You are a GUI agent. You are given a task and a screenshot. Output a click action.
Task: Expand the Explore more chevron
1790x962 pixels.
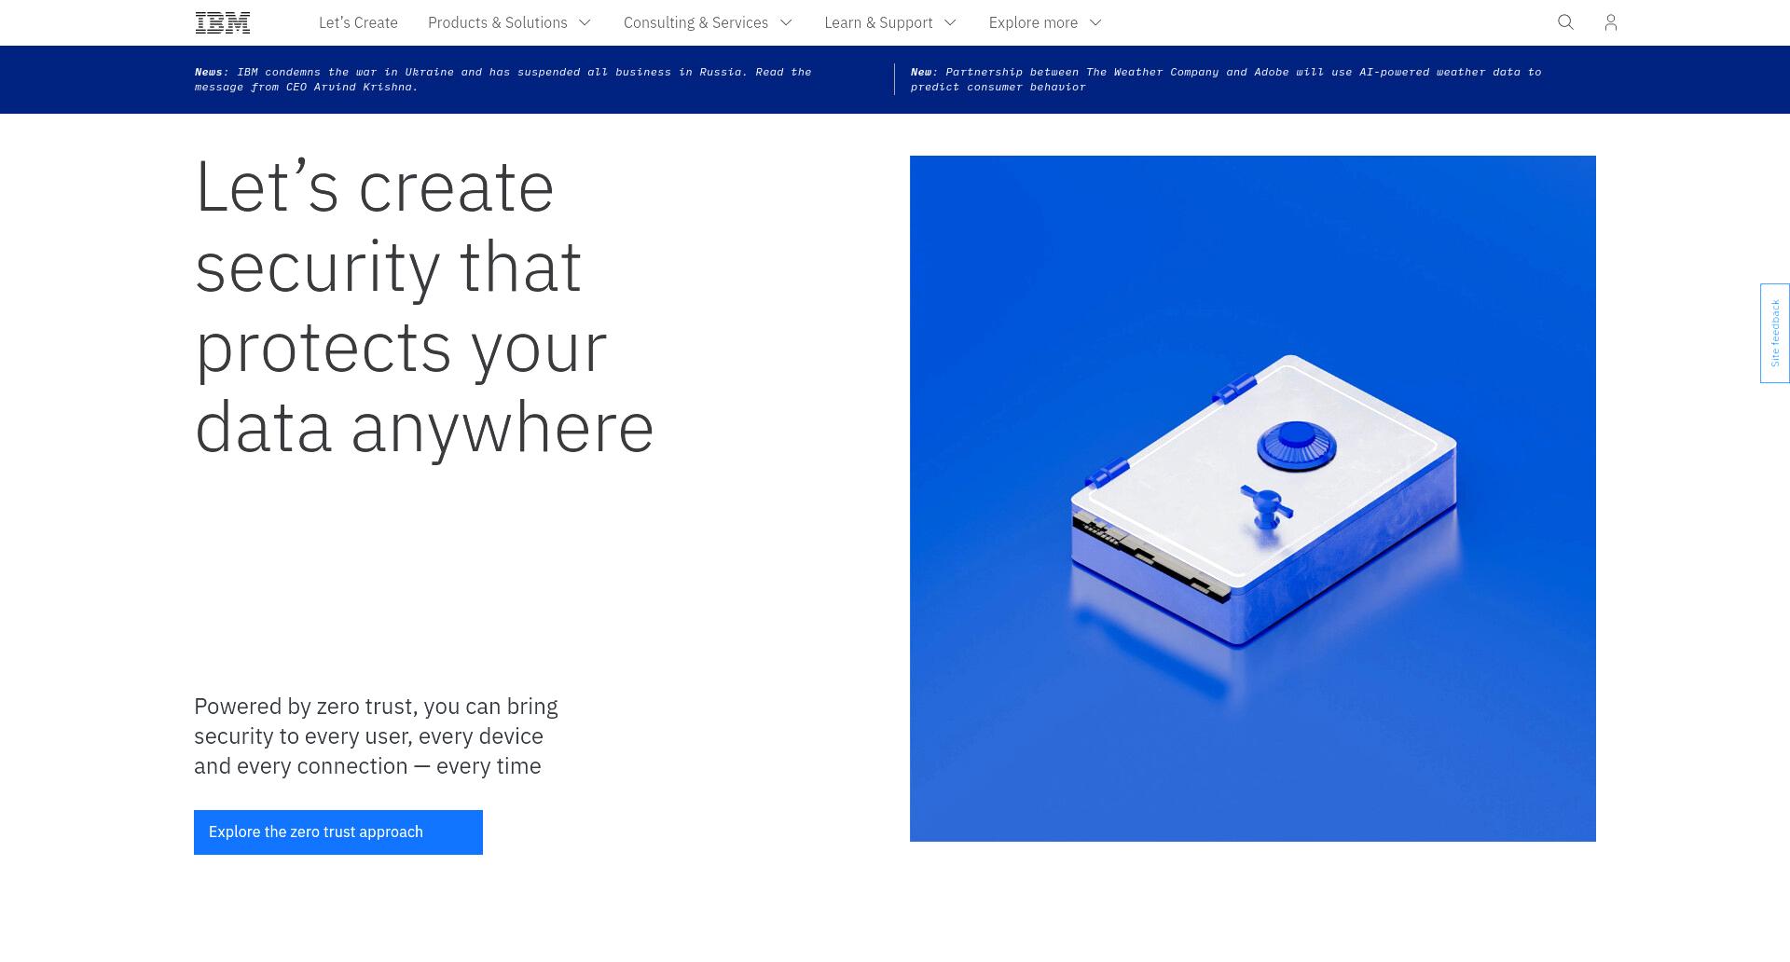tap(1095, 22)
